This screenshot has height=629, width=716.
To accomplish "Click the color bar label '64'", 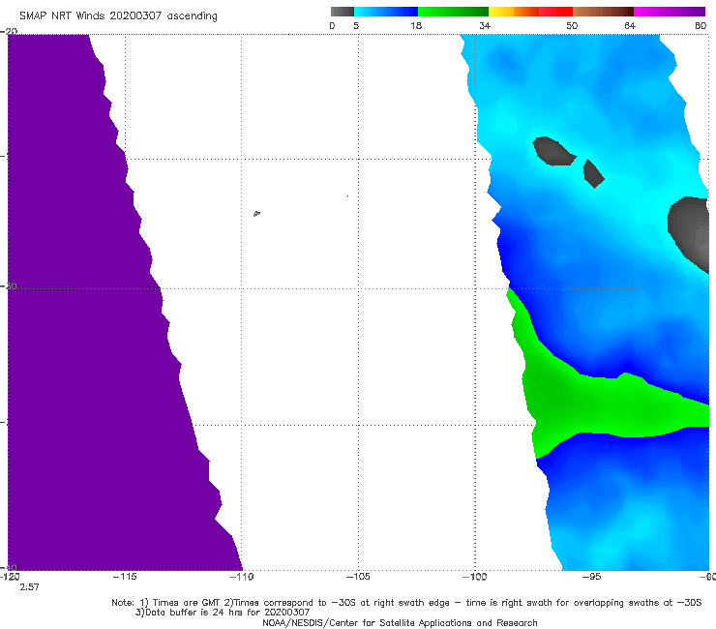I will tap(630, 25).
